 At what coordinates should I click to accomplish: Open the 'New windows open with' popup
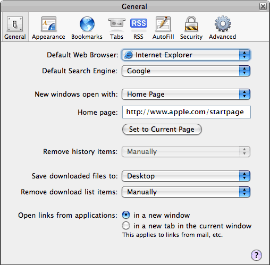[x=186, y=94]
